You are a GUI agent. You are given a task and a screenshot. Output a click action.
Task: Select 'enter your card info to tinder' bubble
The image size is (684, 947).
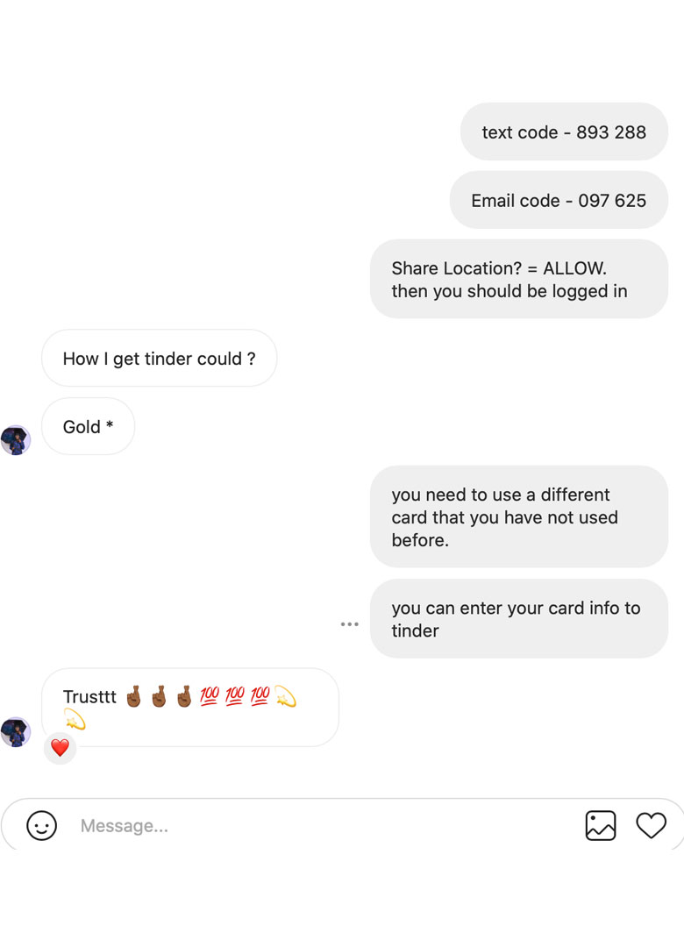coord(519,618)
